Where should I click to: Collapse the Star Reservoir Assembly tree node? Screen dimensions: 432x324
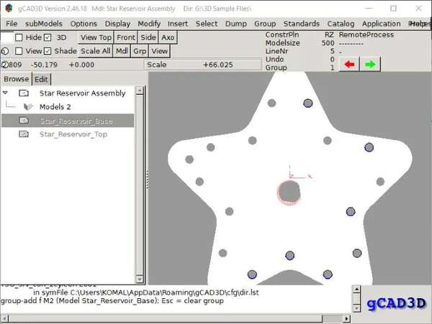pos(5,93)
